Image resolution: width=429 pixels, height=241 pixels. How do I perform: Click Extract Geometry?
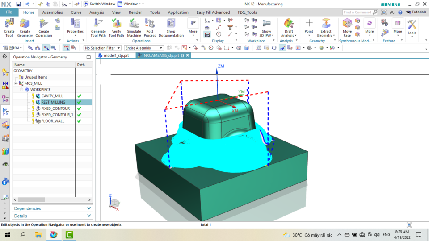[x=326, y=28]
